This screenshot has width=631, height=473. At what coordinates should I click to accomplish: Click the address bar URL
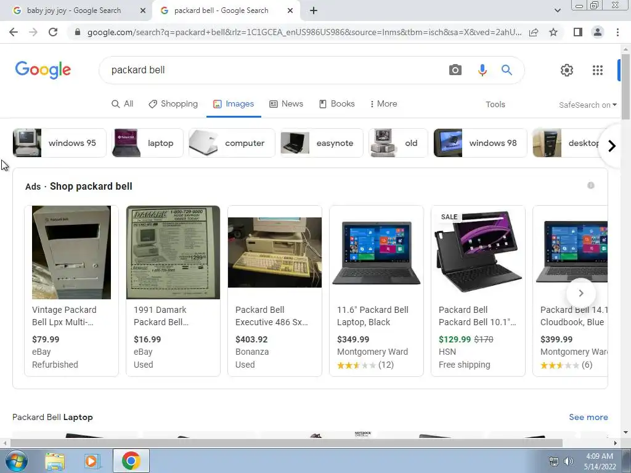tap(304, 32)
